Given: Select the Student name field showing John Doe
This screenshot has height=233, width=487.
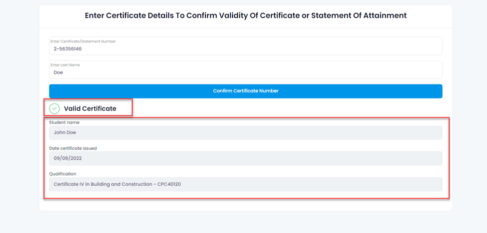Looking at the screenshot, I should [246, 132].
